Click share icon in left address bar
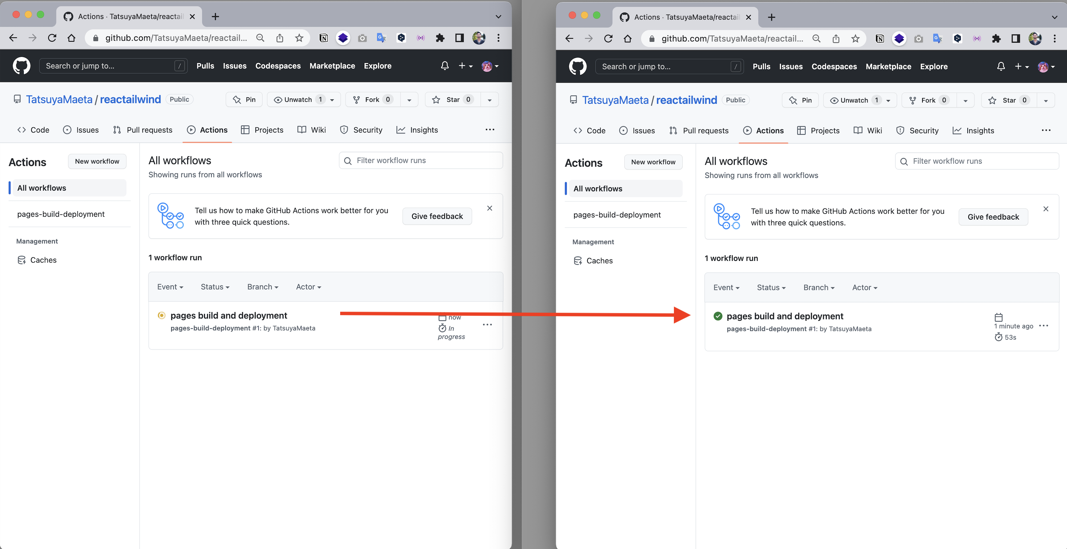Viewport: 1067px width, 549px height. pyautogui.click(x=279, y=38)
